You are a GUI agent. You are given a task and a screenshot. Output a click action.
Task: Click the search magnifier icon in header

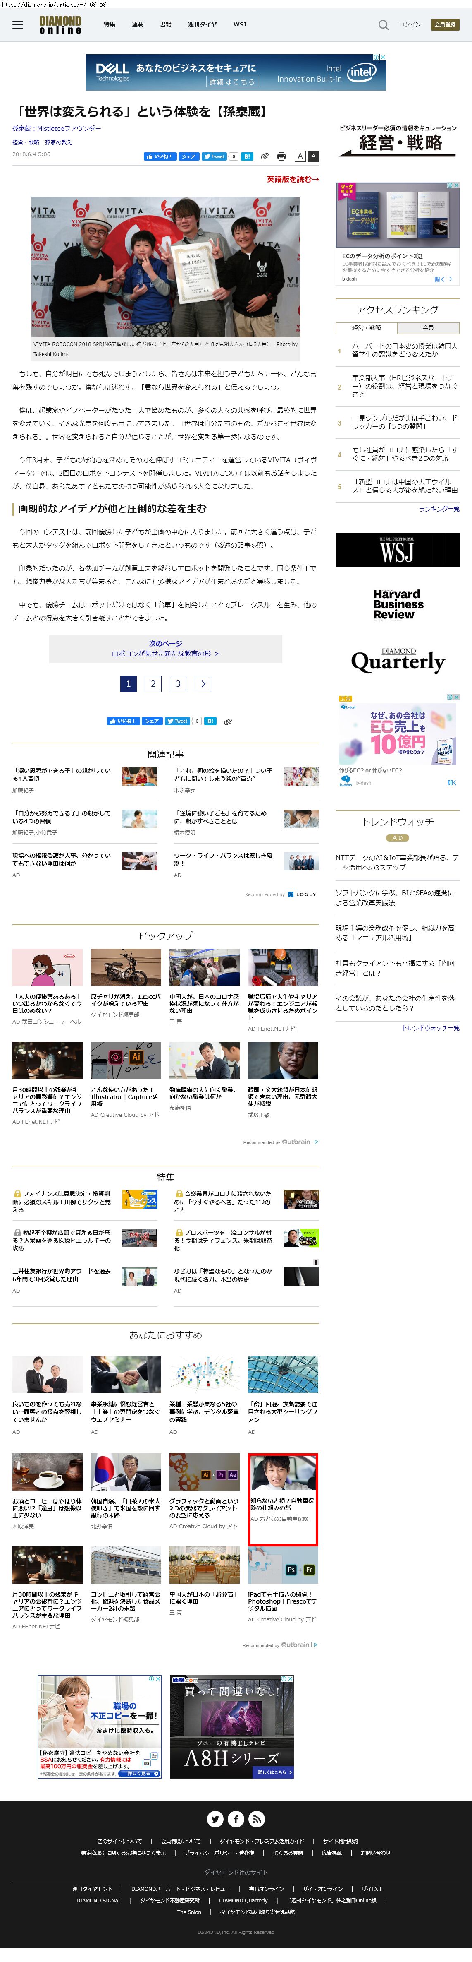(383, 24)
